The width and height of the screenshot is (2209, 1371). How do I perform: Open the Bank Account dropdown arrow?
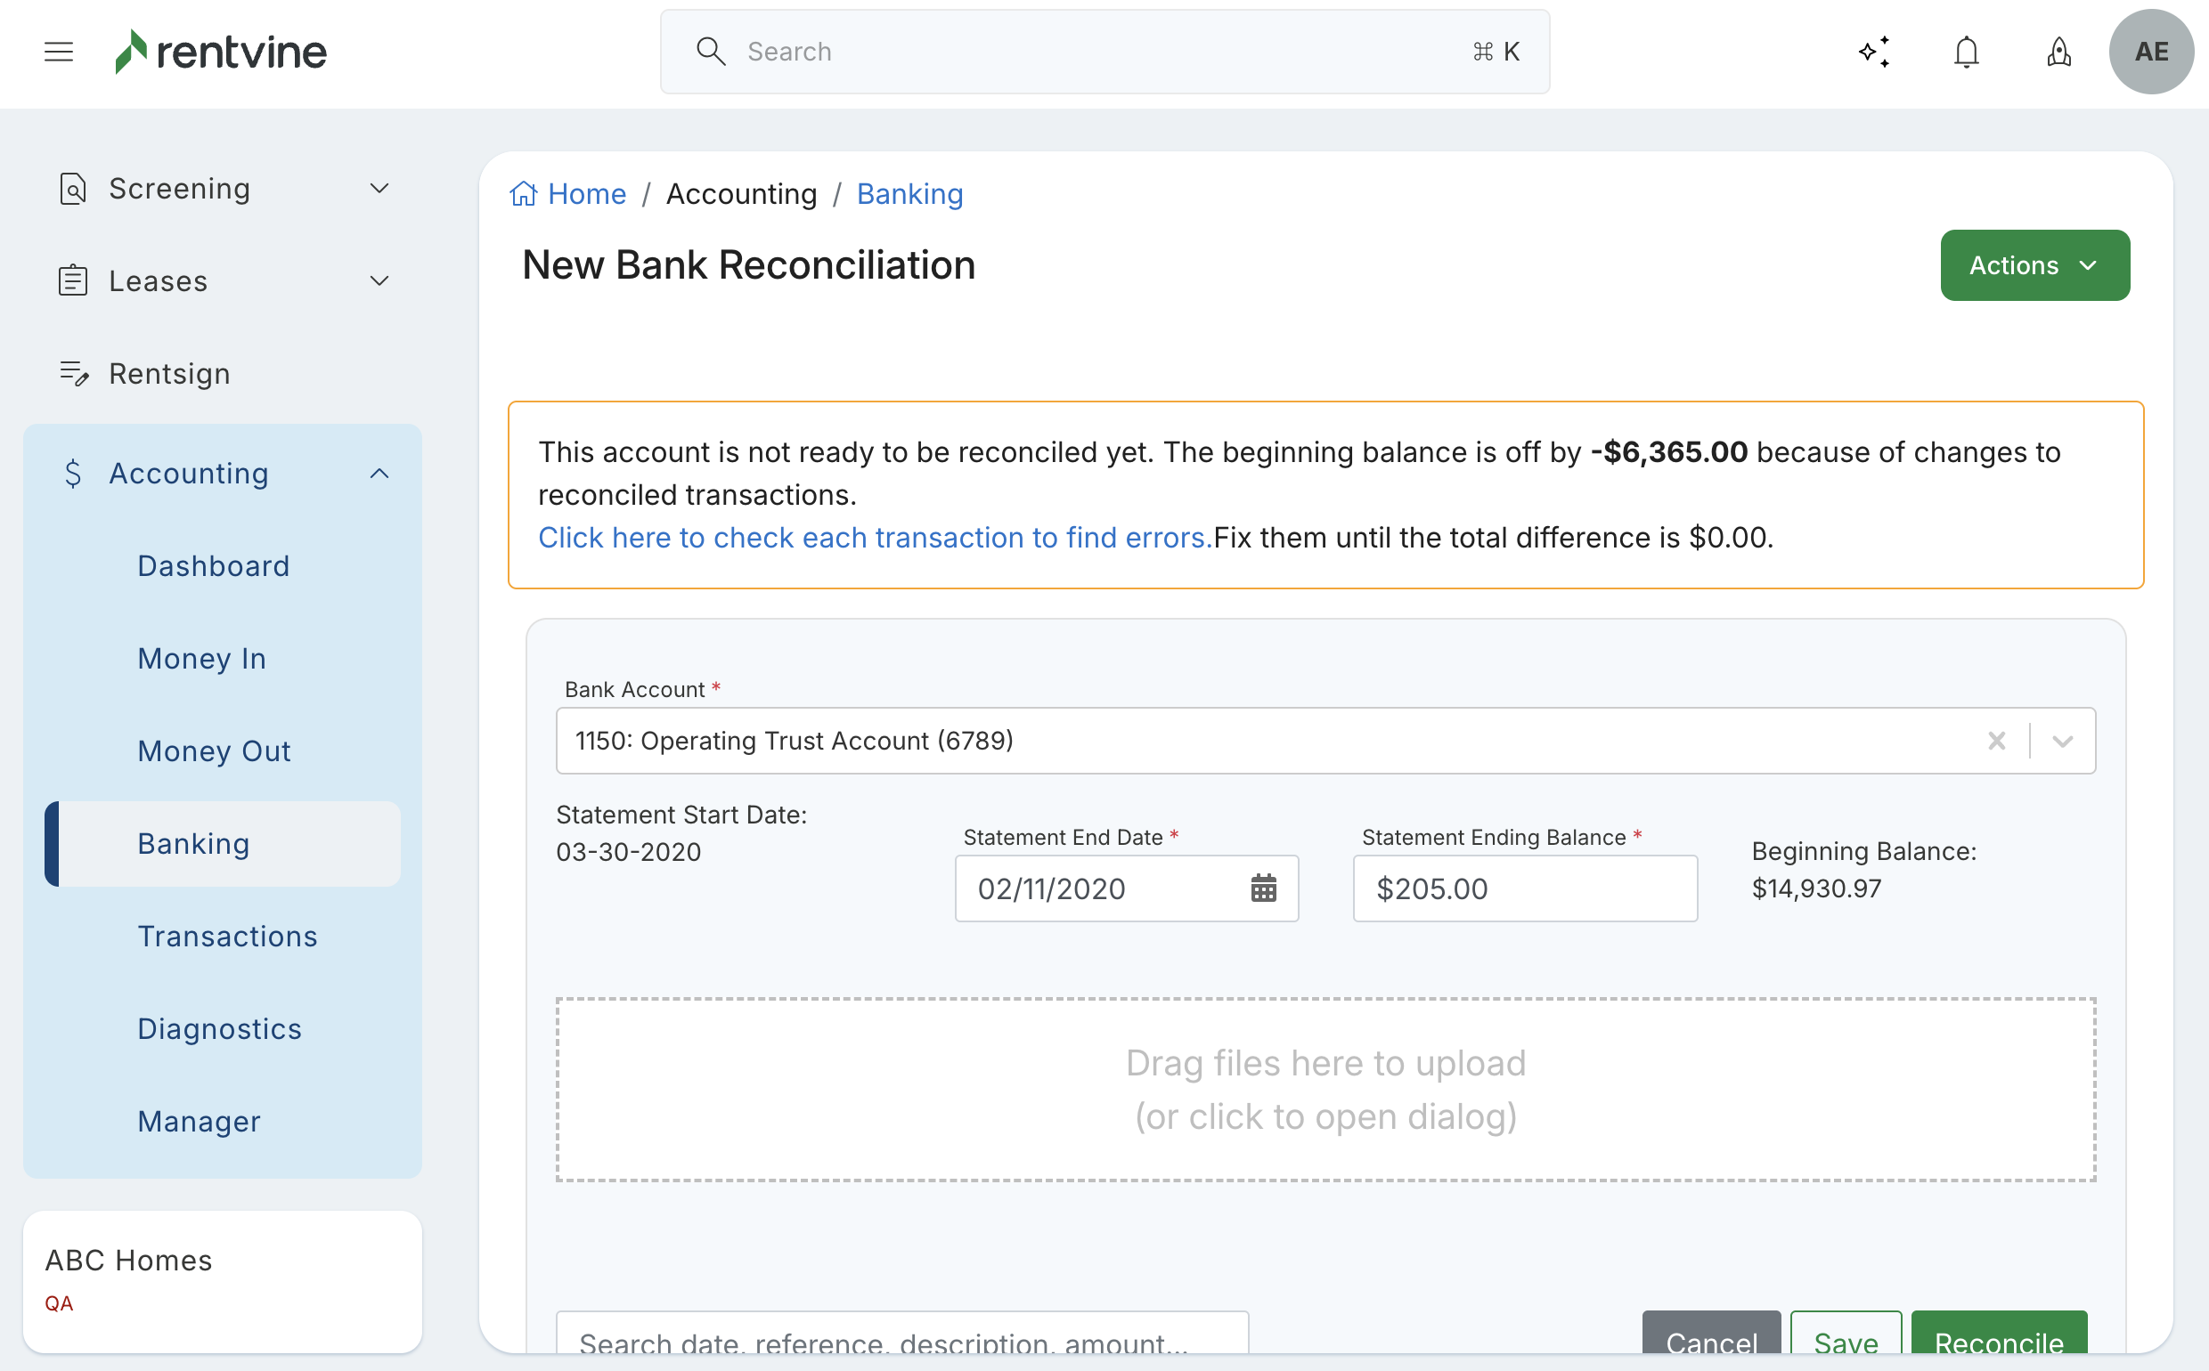pos(2063,741)
